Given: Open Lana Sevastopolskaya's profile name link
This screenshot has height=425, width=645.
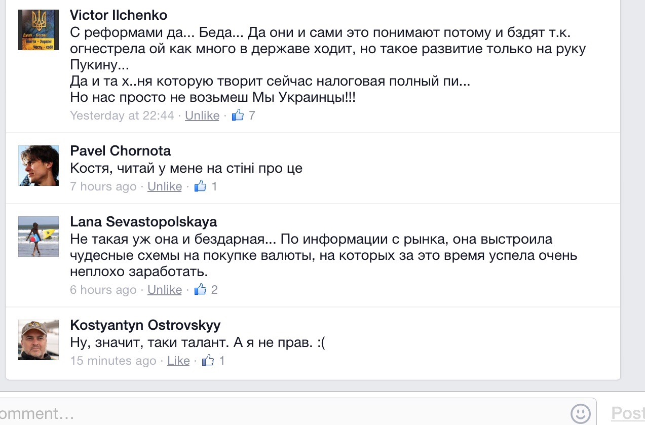Looking at the screenshot, I should coord(143,222).
